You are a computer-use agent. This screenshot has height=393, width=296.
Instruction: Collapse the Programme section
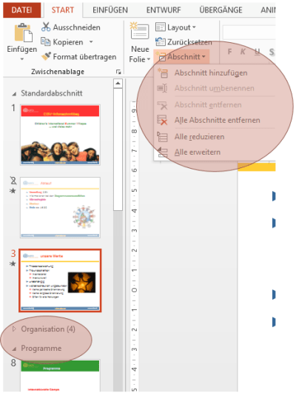click(x=14, y=349)
